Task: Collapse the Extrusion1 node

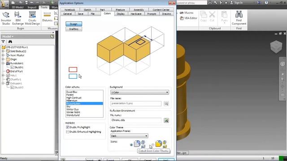Action: (3, 84)
